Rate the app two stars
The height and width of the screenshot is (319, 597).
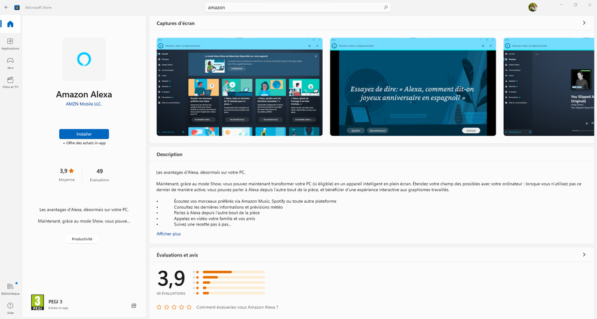click(x=167, y=307)
